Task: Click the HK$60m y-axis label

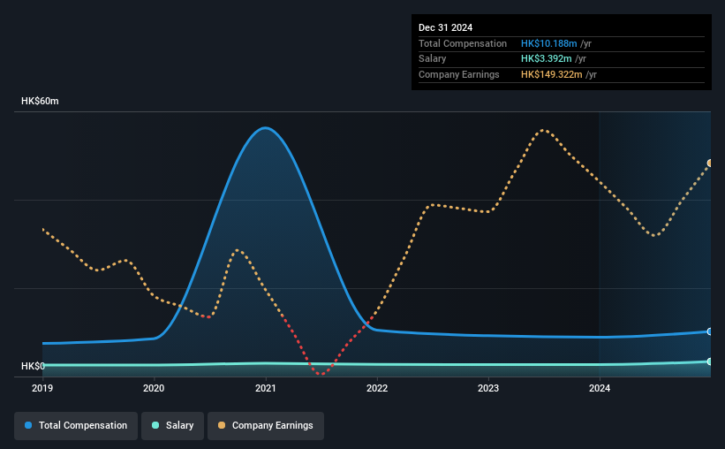Action: [x=40, y=101]
